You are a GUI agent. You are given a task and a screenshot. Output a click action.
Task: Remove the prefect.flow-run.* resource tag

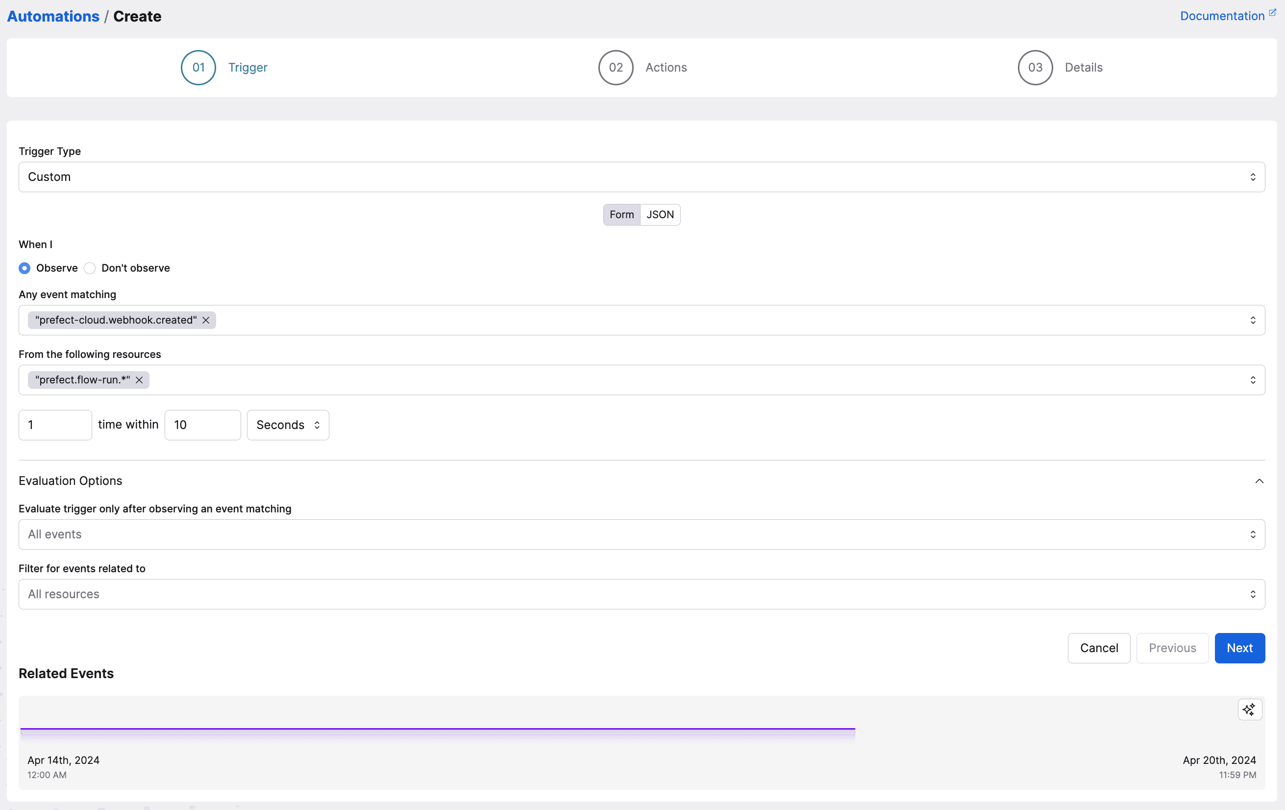139,380
